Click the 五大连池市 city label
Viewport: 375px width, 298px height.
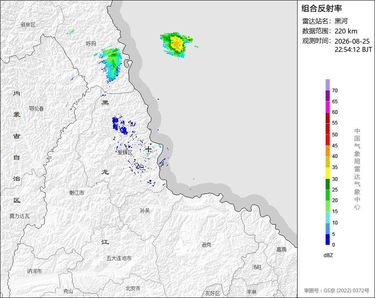click(119, 258)
